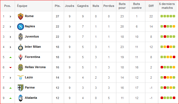Click the Lazio eagle crest
Screen dimensions: 179x104
click(x=20, y=78)
